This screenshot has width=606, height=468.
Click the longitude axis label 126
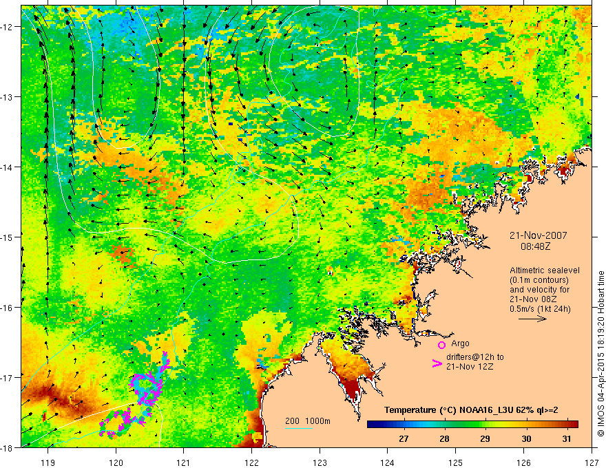(523, 462)
